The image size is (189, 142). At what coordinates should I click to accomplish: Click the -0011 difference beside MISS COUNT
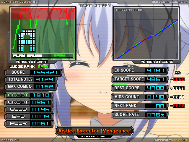(177, 97)
